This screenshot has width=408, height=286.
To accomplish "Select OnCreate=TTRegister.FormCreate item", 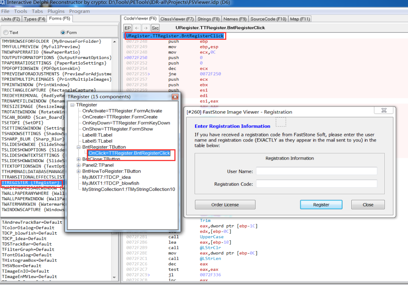I will pos(120,117).
